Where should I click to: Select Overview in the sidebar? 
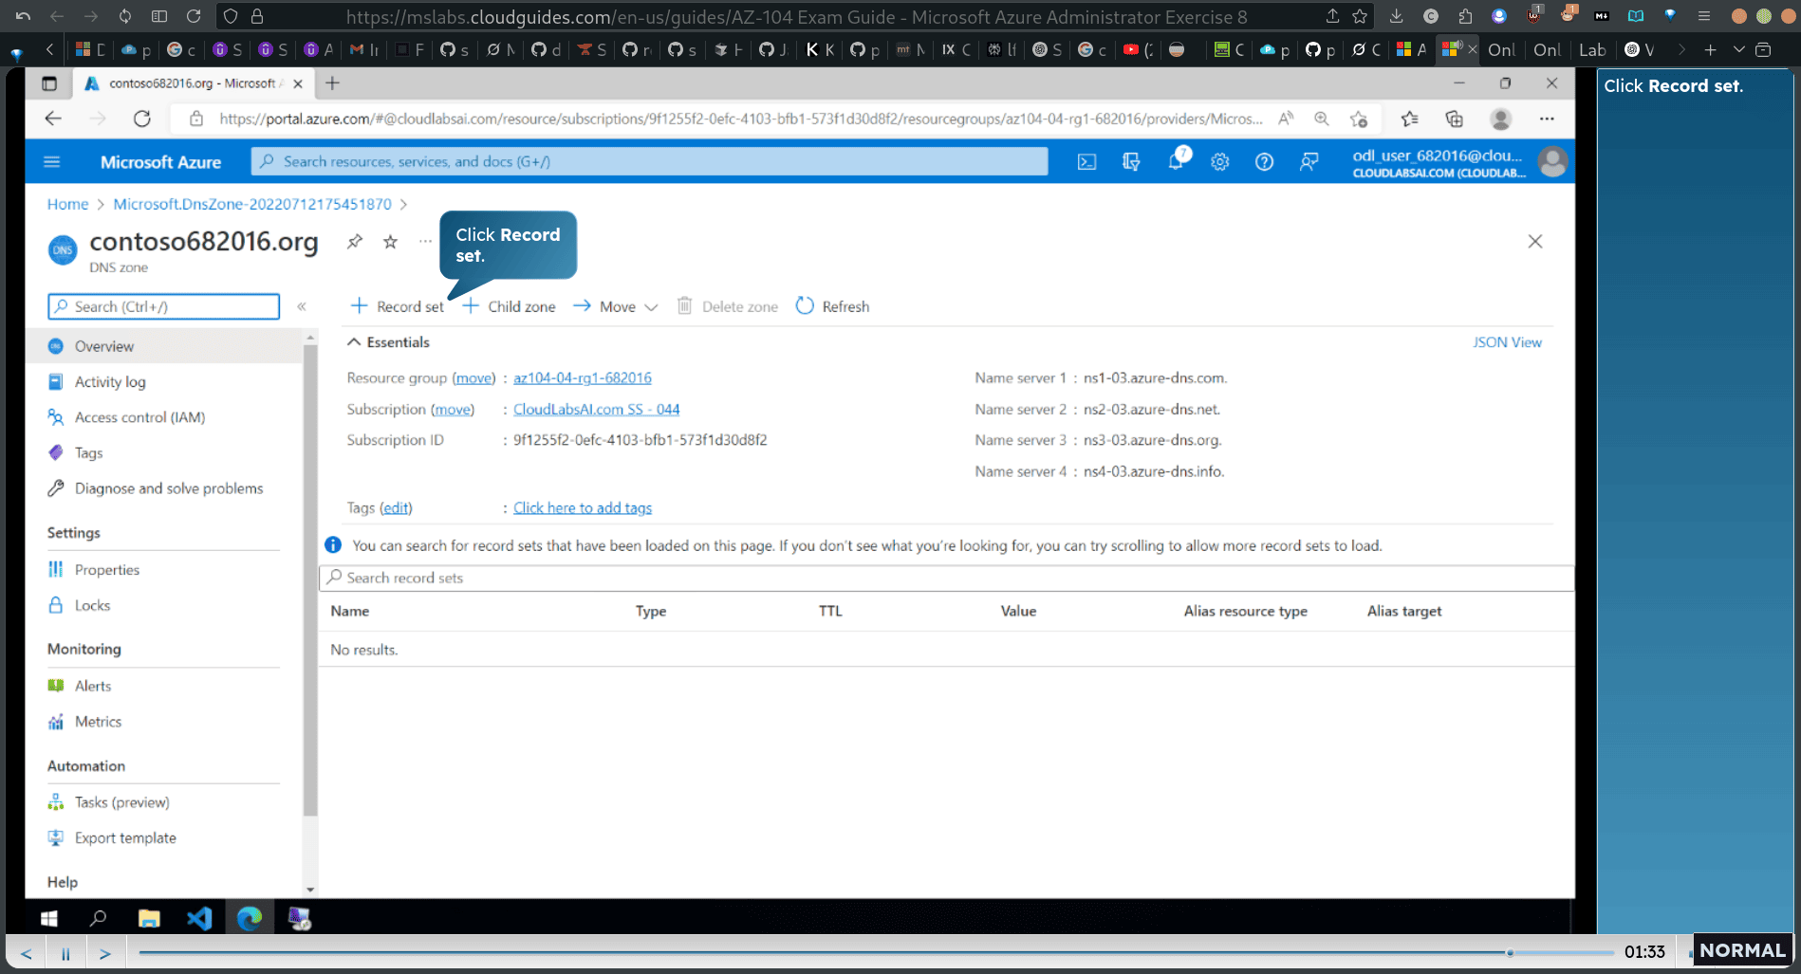[163, 346]
